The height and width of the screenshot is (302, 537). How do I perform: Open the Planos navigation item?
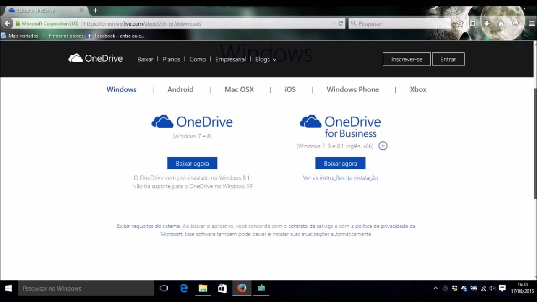[171, 59]
